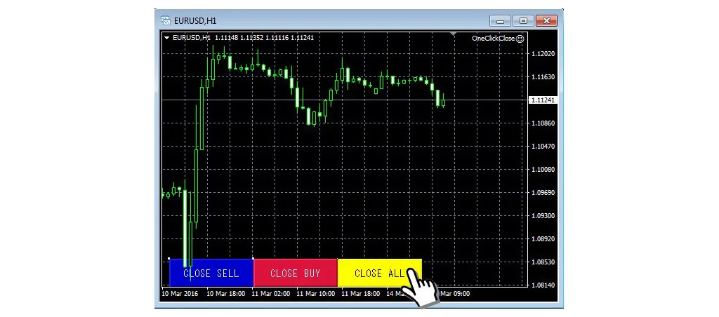
Task: Open the EURUSD,H1 chart dropdown triangle
Action: pos(166,38)
